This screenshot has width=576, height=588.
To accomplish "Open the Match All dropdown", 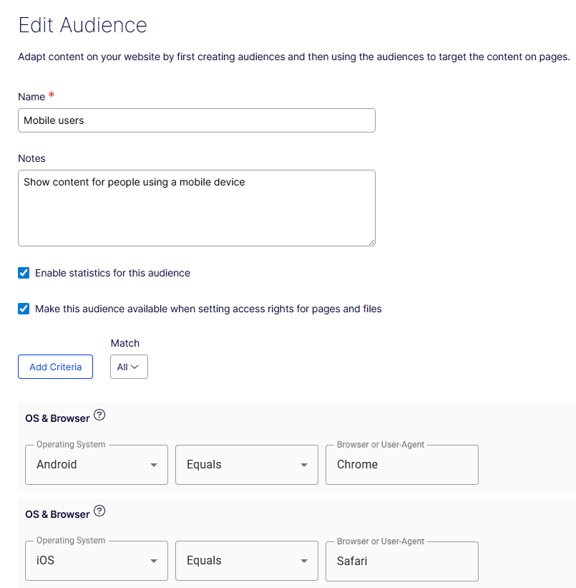I will [129, 367].
